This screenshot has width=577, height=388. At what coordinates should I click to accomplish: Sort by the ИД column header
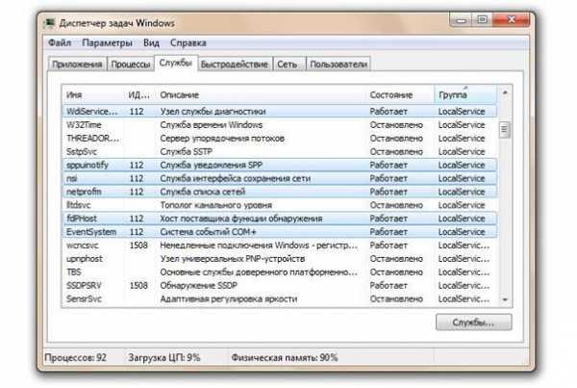pyautogui.click(x=139, y=94)
